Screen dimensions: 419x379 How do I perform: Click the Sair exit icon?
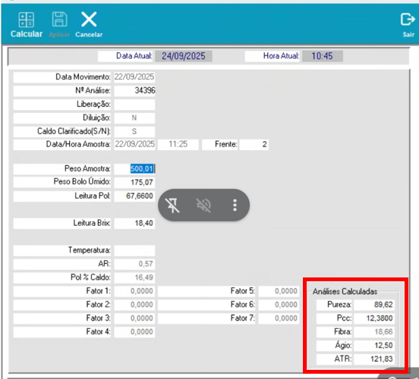tap(408, 20)
